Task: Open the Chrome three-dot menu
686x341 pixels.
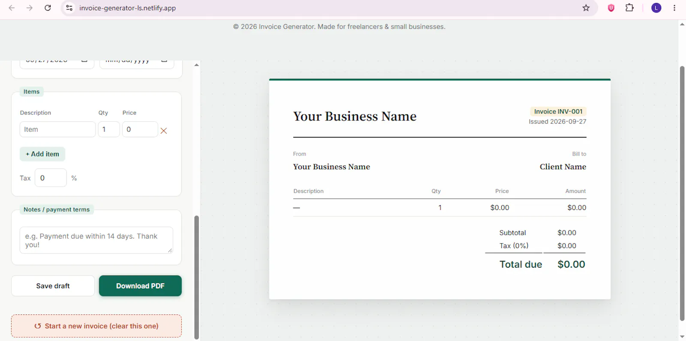Action: (674, 8)
